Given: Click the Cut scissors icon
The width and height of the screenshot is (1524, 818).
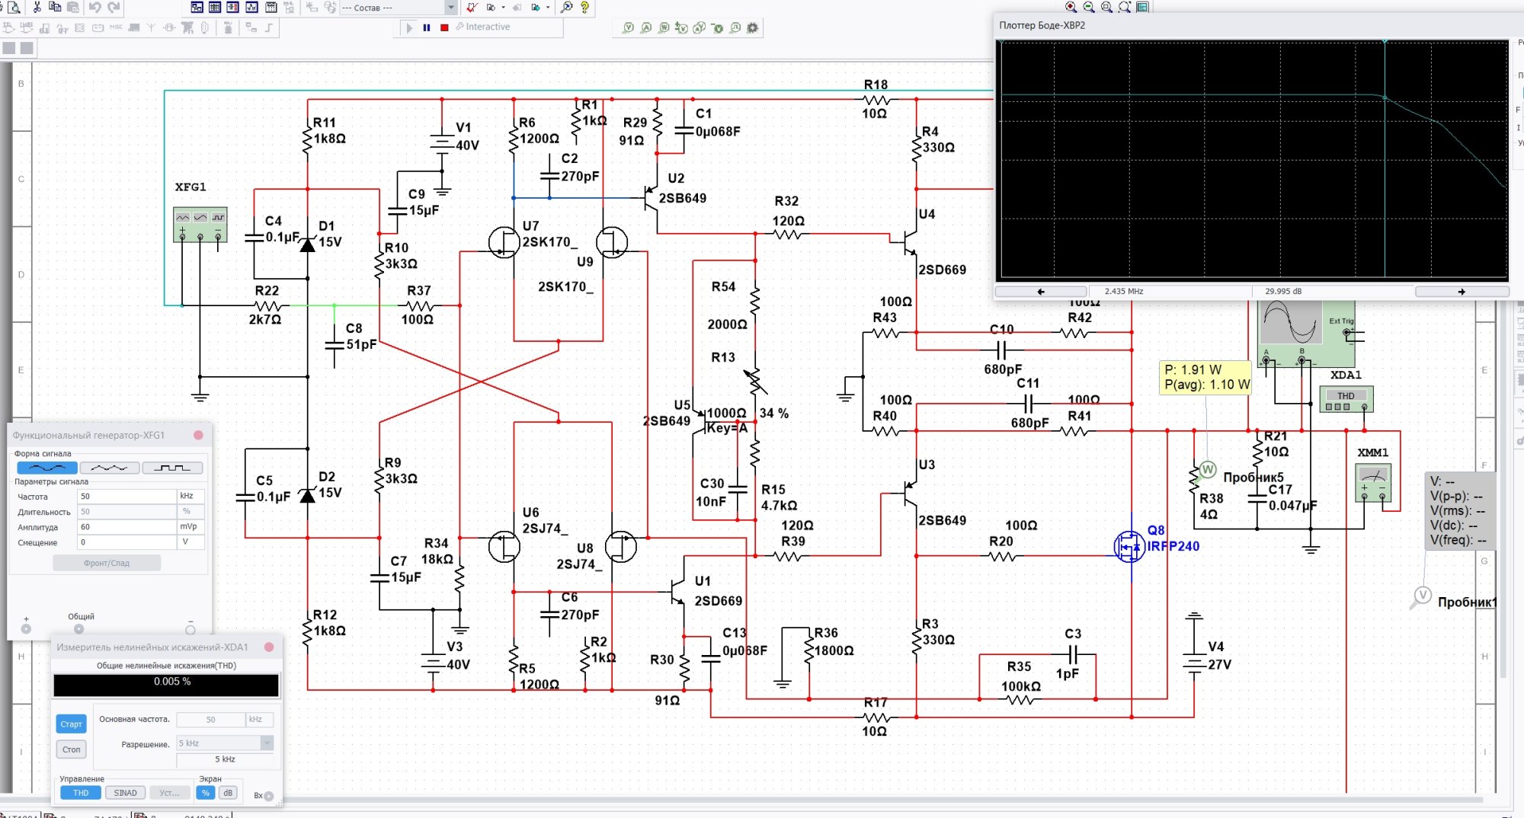Looking at the screenshot, I should 37,7.
